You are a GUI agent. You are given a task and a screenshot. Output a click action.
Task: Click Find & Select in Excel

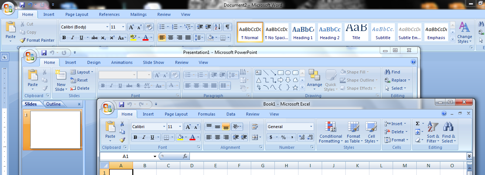tap(448, 133)
